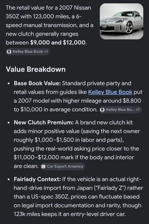
Task: Click the bullet beside Fairlady Context
Action: click(9, 180)
